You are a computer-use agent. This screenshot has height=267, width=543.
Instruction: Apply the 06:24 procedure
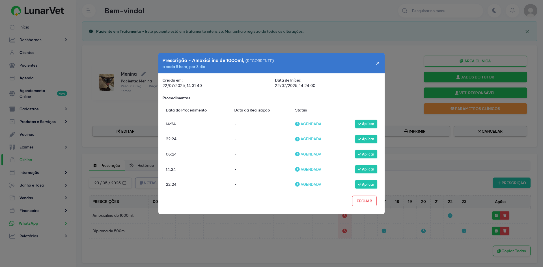tap(366, 154)
